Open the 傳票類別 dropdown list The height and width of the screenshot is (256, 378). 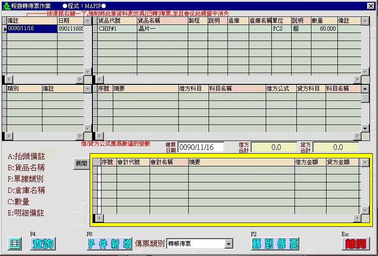point(229,244)
